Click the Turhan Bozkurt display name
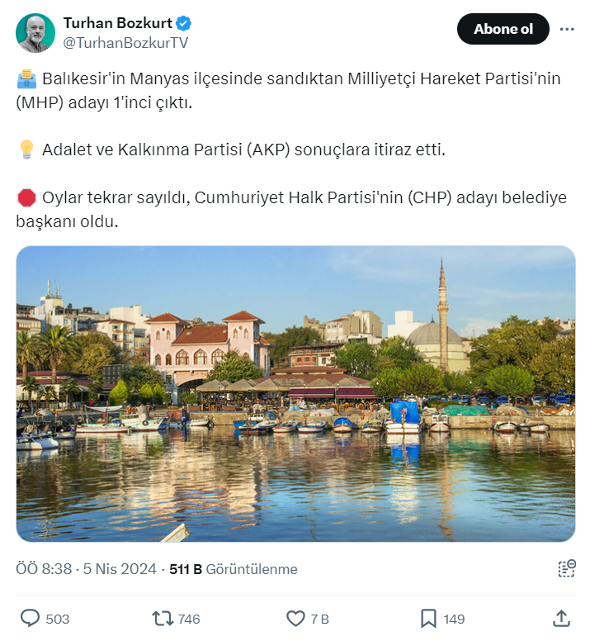 [x=116, y=23]
